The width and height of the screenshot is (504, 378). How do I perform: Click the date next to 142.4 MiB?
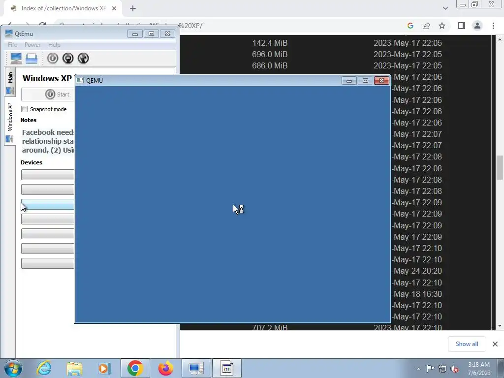408,43
